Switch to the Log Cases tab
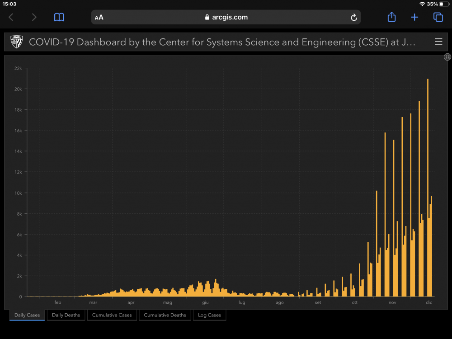This screenshot has height=339, width=452. [209, 315]
